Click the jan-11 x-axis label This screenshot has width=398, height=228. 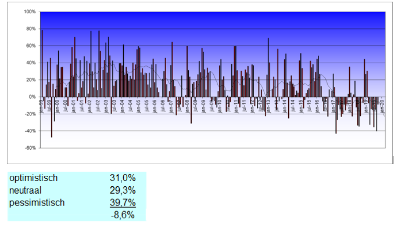click(236, 106)
